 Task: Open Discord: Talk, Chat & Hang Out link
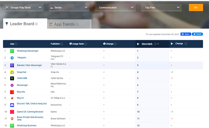tap(32, 104)
